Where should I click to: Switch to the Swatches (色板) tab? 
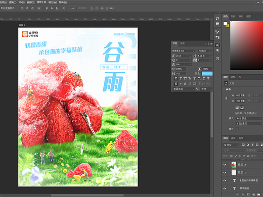pos(233,16)
